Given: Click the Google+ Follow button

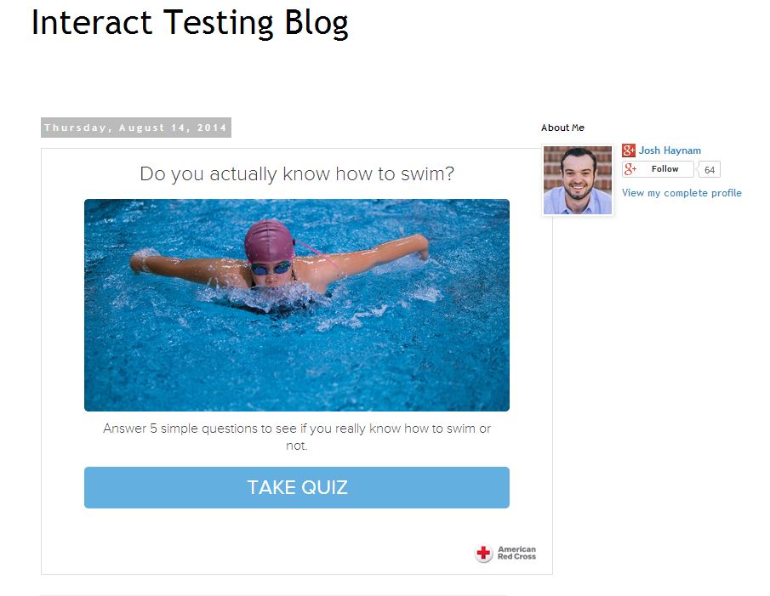Looking at the screenshot, I should [658, 169].
